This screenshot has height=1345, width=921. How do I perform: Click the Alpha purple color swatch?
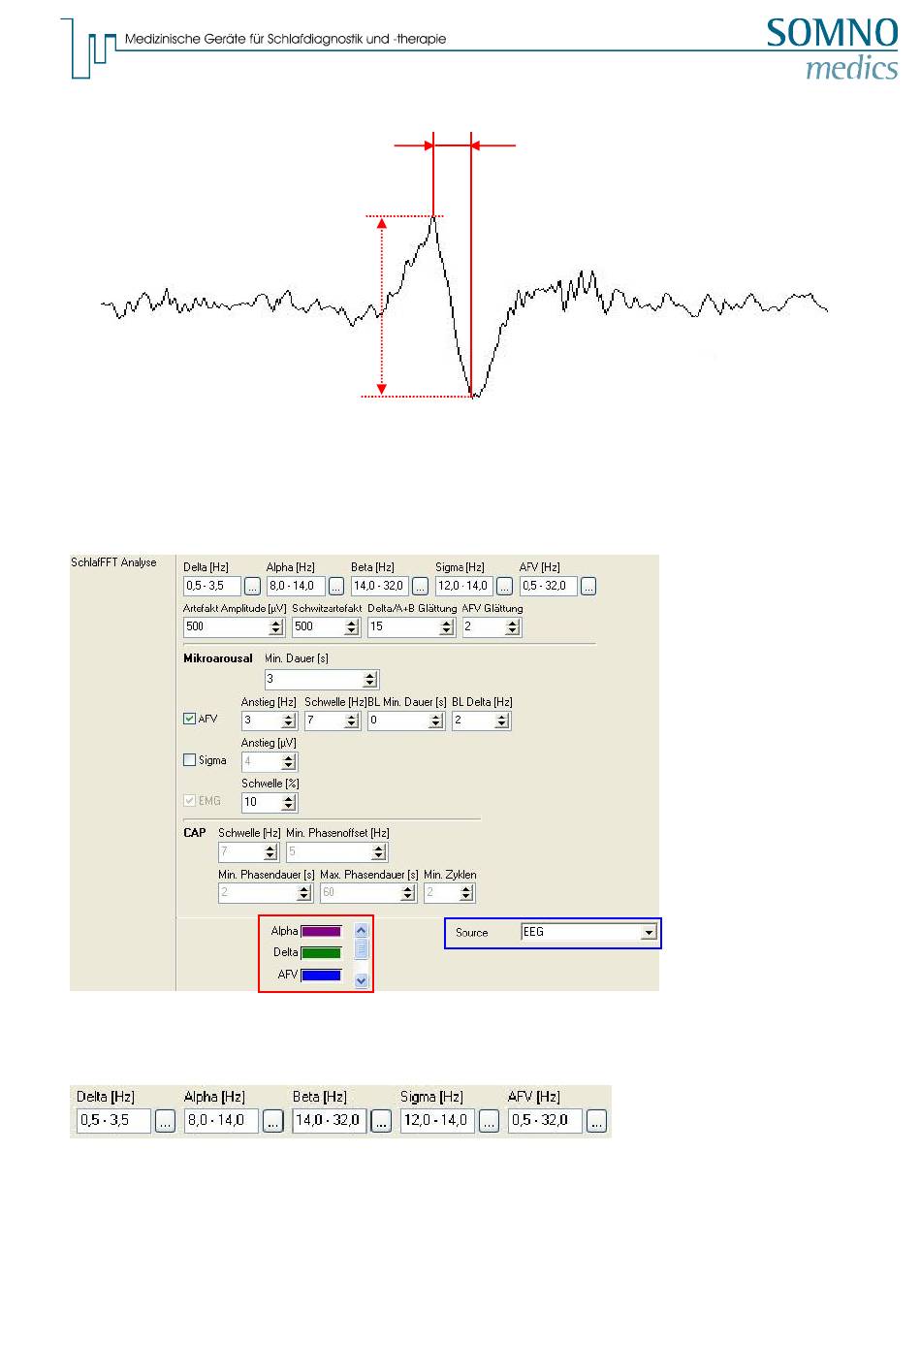click(x=321, y=931)
